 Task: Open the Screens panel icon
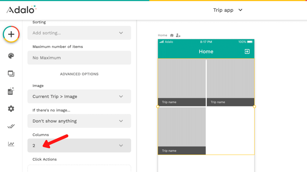(11, 74)
